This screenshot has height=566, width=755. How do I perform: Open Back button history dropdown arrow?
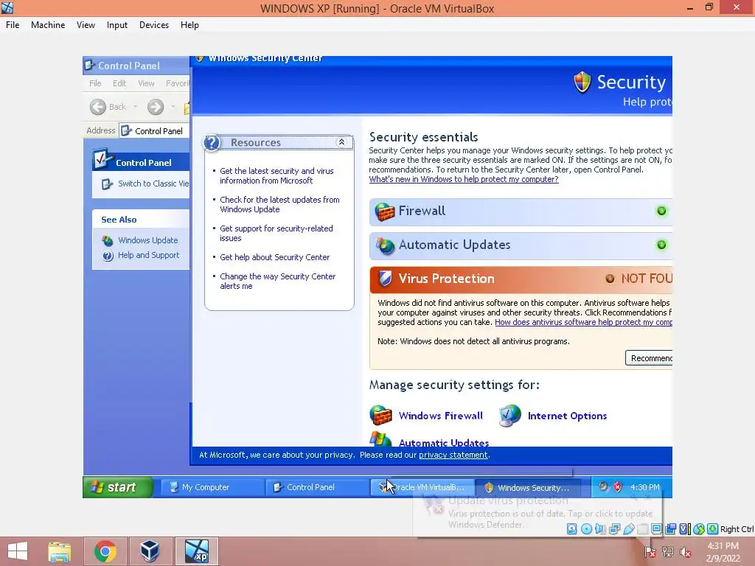[136, 107]
